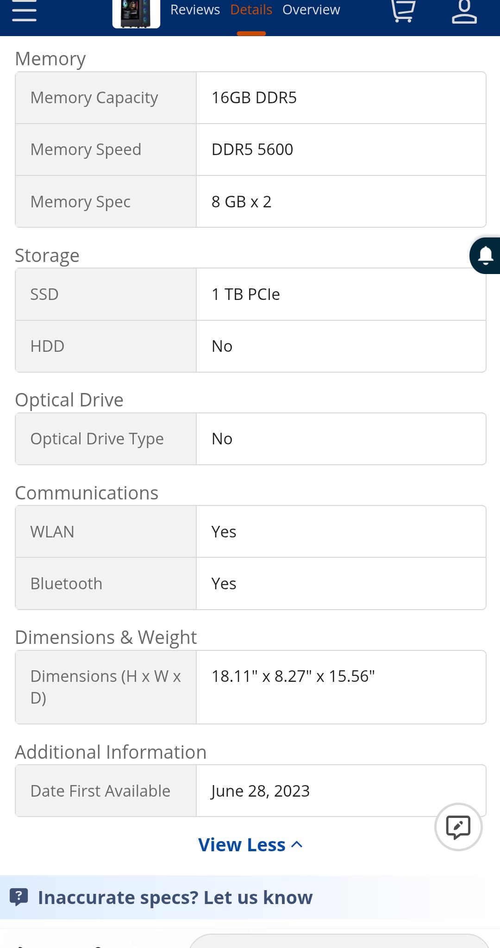The height and width of the screenshot is (948, 500).
Task: Open the hamburger navigation menu
Action: (24, 11)
